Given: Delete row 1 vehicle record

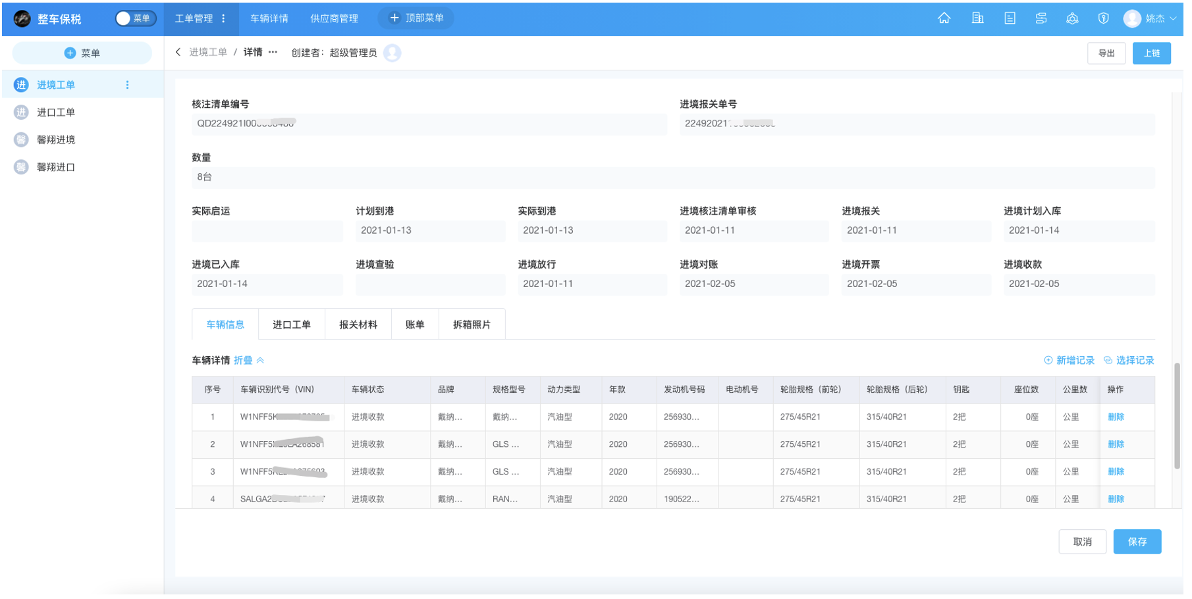Looking at the screenshot, I should pyautogui.click(x=1116, y=417).
